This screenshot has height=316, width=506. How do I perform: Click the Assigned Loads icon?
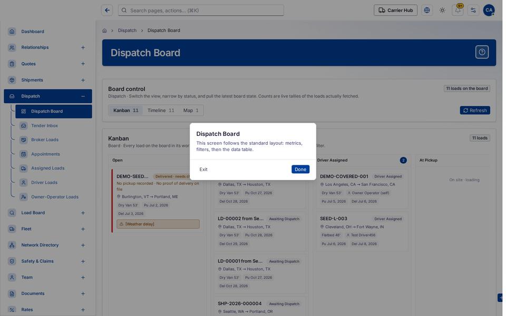(24, 169)
